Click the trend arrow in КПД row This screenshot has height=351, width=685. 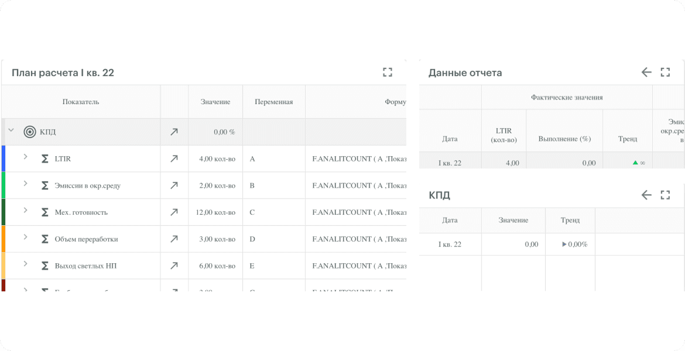coord(174,132)
